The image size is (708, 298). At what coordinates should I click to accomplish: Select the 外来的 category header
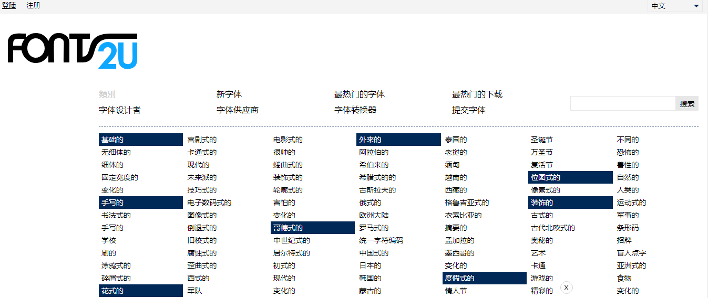pyautogui.click(x=398, y=140)
